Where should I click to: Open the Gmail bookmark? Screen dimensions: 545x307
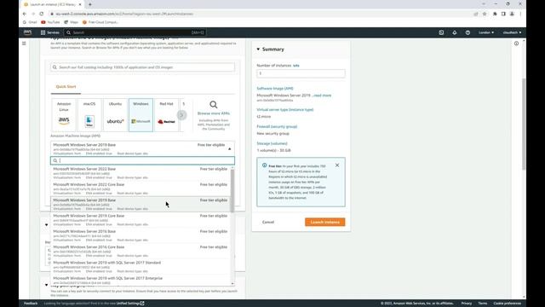coord(30,22)
